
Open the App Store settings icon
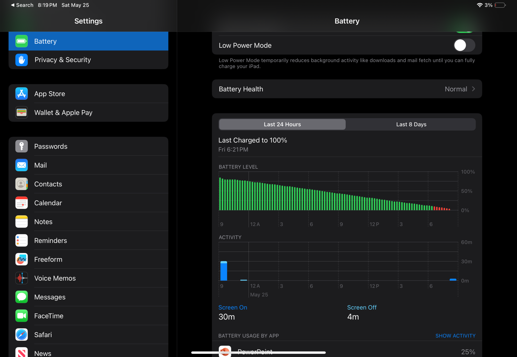click(x=21, y=94)
